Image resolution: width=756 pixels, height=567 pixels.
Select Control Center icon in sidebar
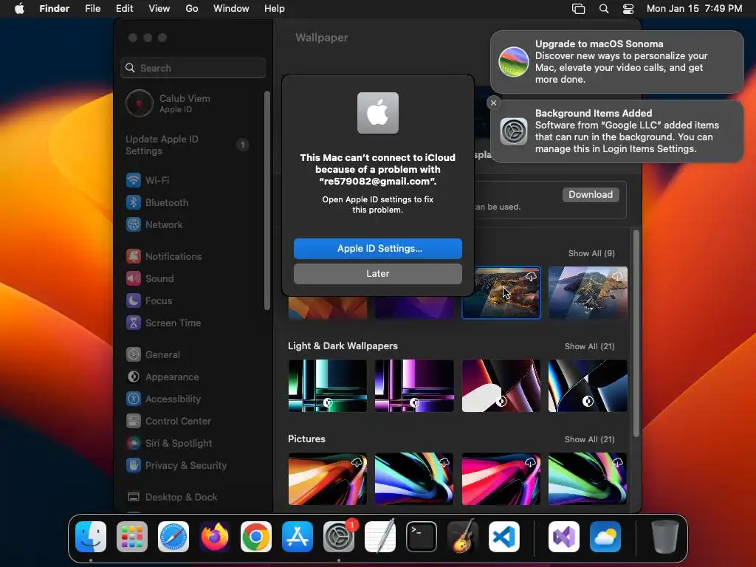(x=134, y=421)
